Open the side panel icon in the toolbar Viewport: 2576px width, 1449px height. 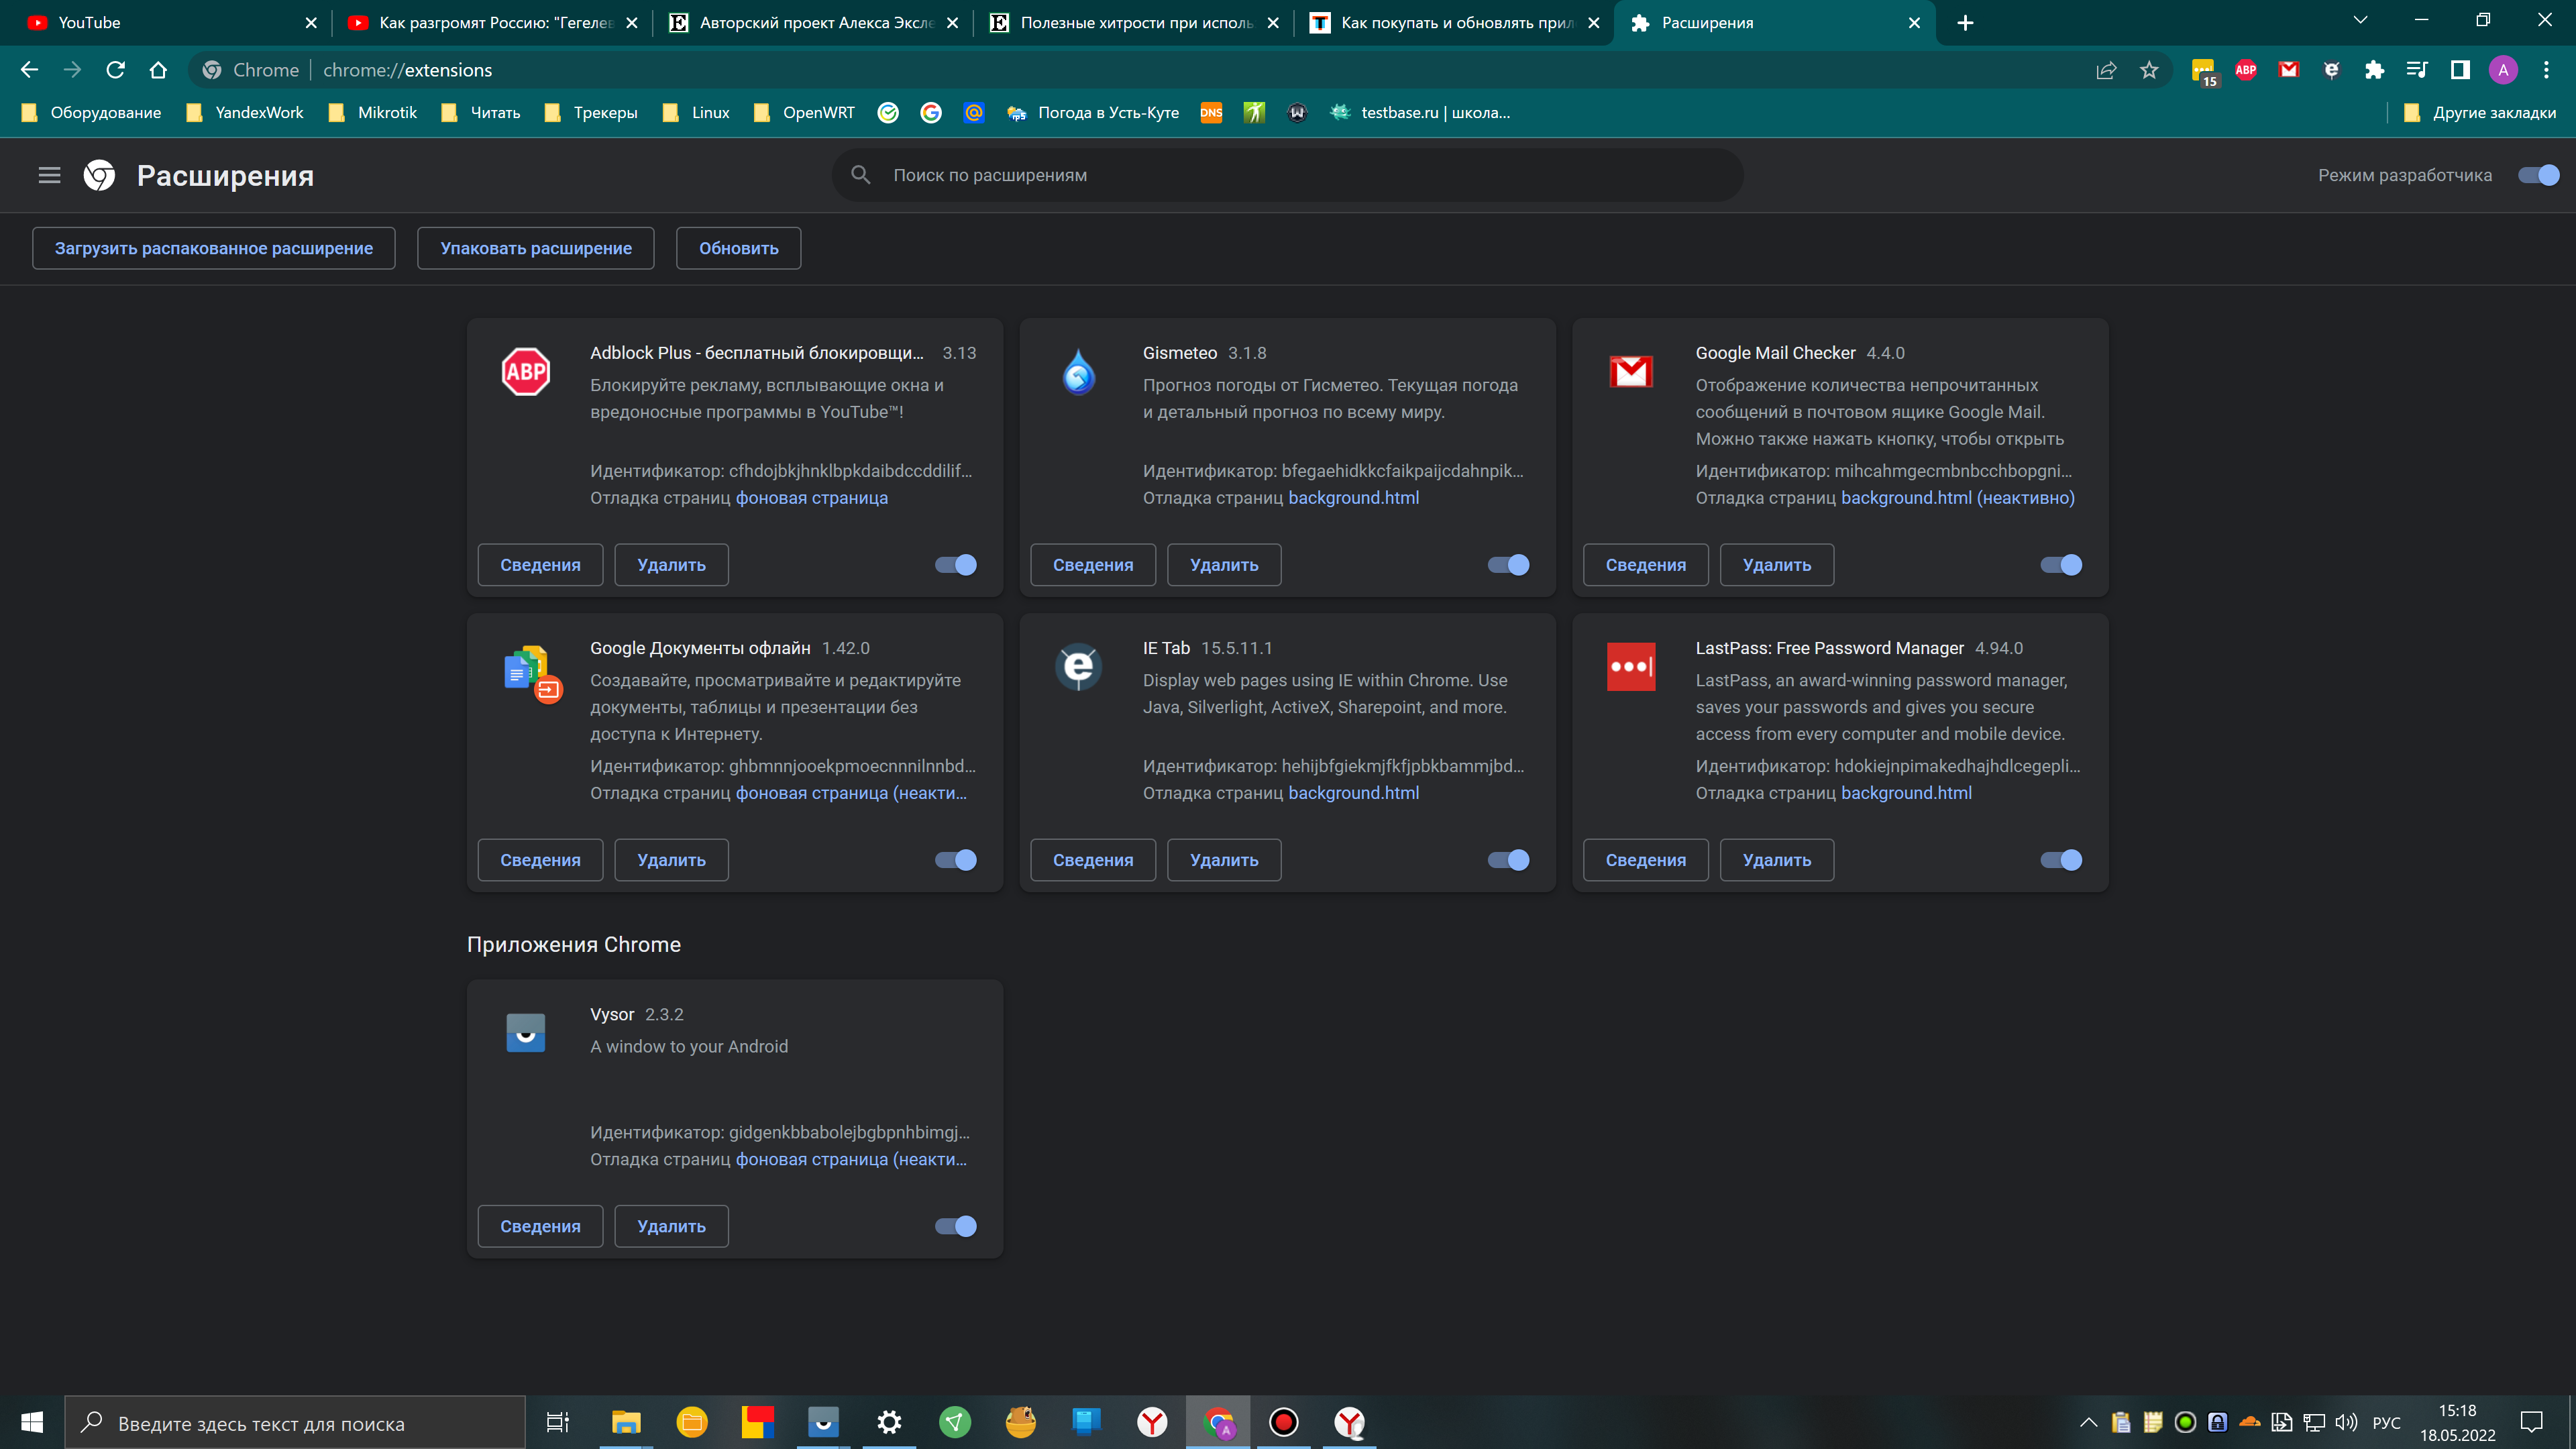click(x=2460, y=70)
